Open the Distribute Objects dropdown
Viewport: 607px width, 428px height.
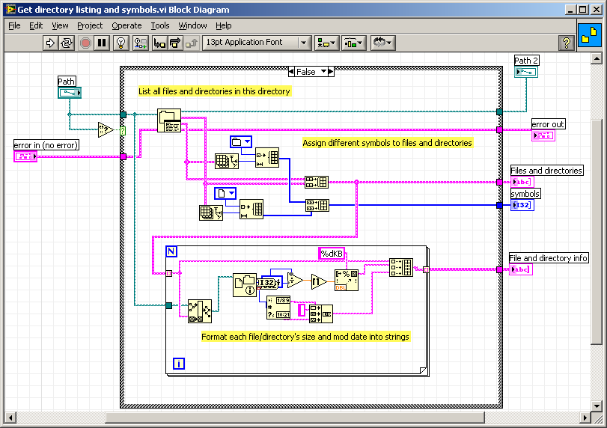pos(353,43)
